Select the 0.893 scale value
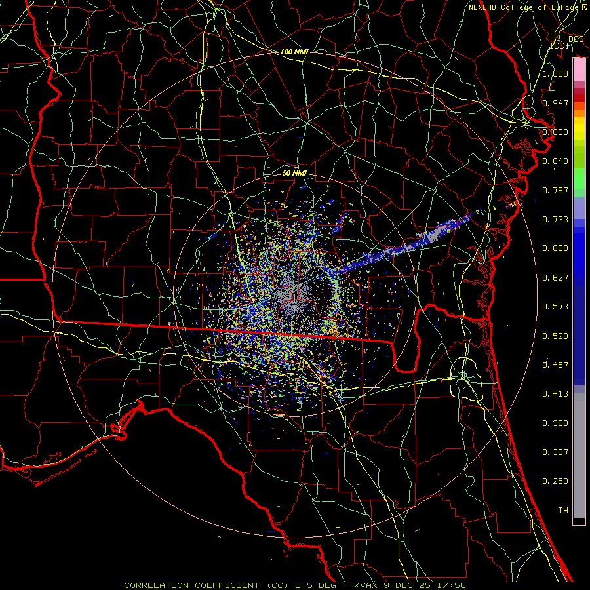 pos(555,132)
